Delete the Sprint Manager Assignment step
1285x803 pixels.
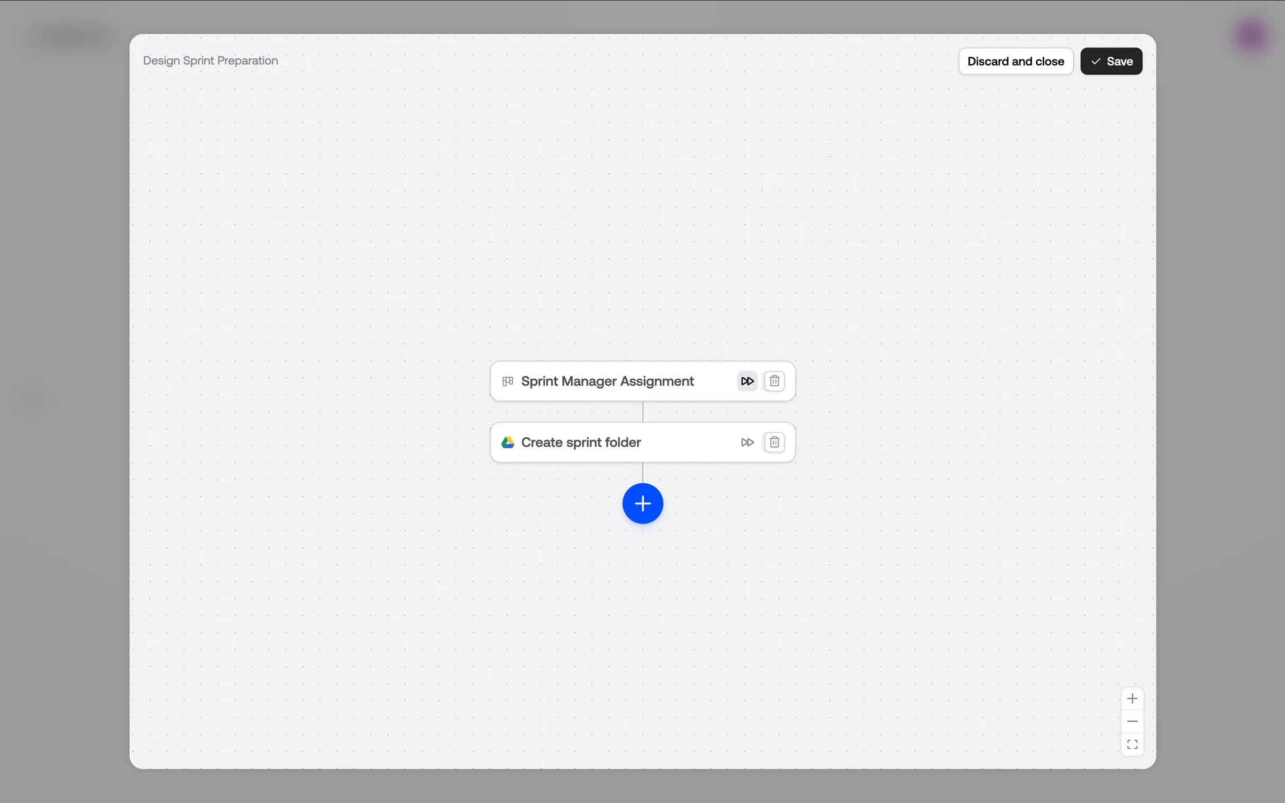tap(774, 381)
